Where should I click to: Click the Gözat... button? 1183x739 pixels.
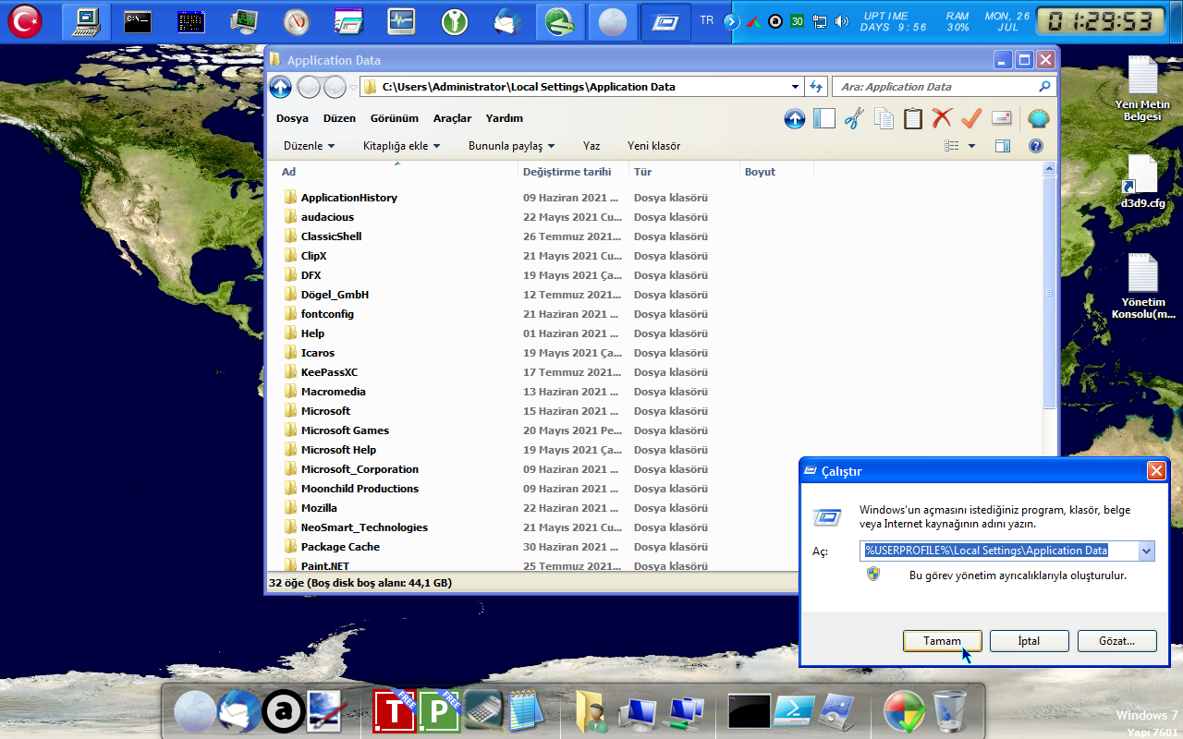coord(1116,641)
